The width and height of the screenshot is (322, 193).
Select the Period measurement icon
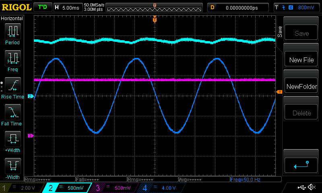(12, 33)
